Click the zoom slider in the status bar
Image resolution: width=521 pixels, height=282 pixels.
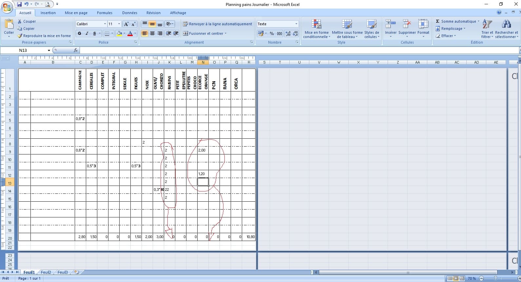click(x=495, y=278)
